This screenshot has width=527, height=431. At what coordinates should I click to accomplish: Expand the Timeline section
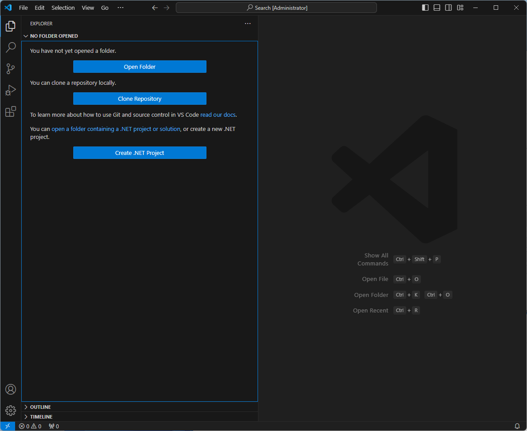pyautogui.click(x=140, y=417)
